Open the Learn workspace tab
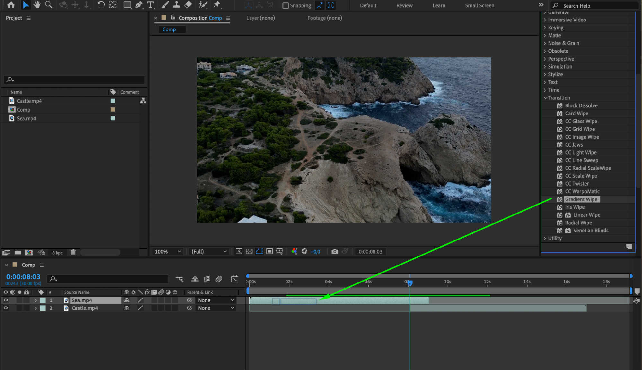Screen dimensions: 642x370 (439, 5)
